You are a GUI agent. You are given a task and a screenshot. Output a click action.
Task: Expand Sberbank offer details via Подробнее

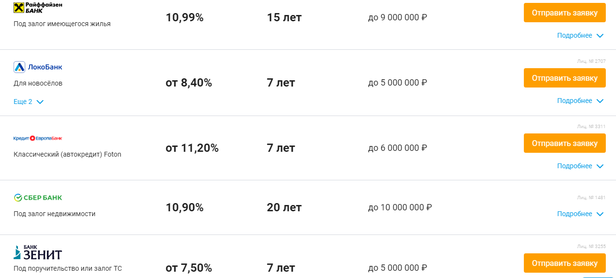click(580, 214)
